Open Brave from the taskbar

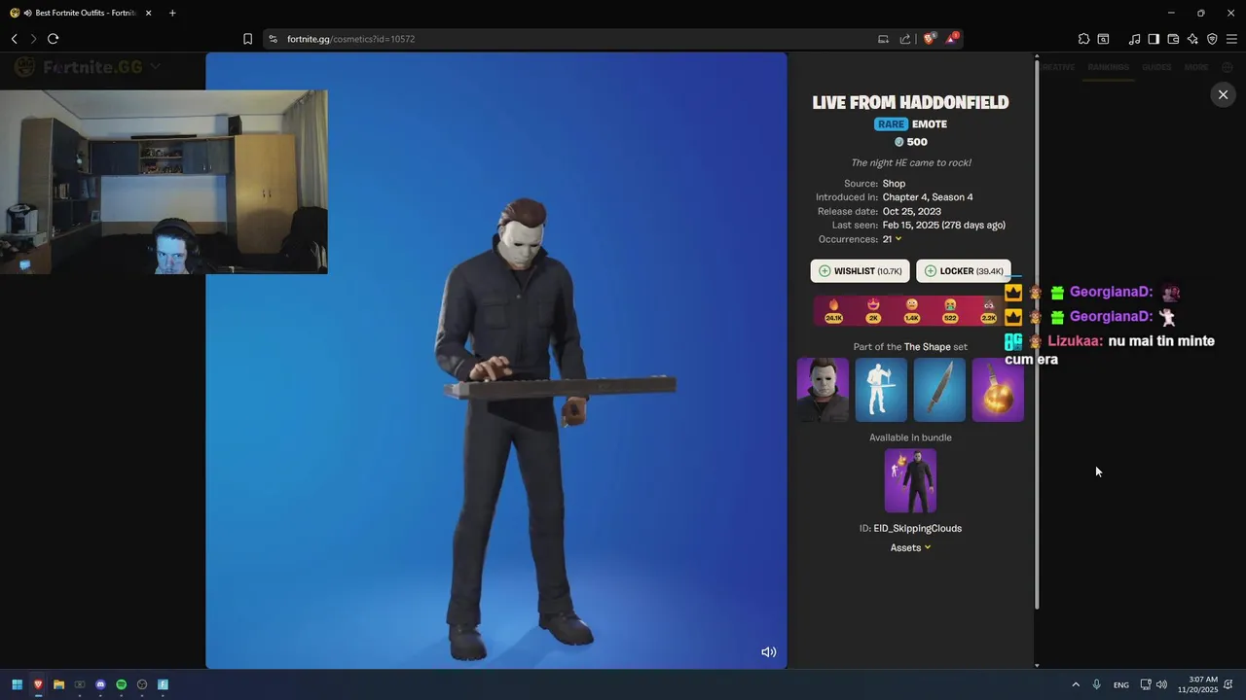coord(38,684)
